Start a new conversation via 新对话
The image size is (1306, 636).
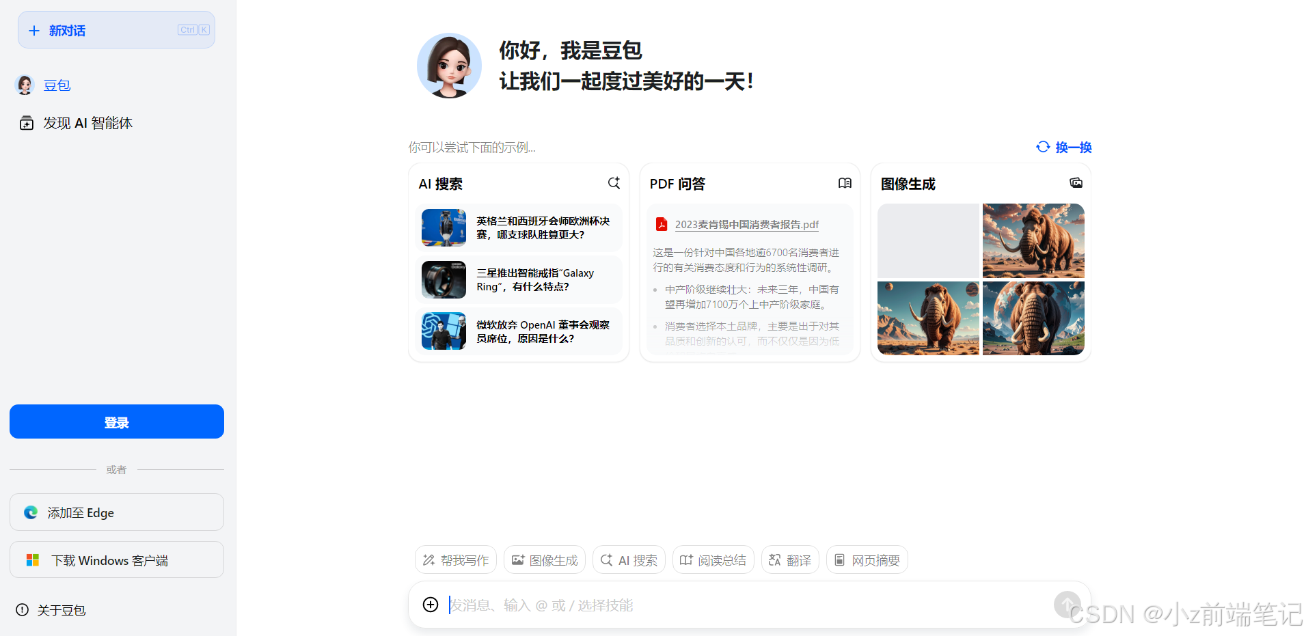(x=116, y=30)
